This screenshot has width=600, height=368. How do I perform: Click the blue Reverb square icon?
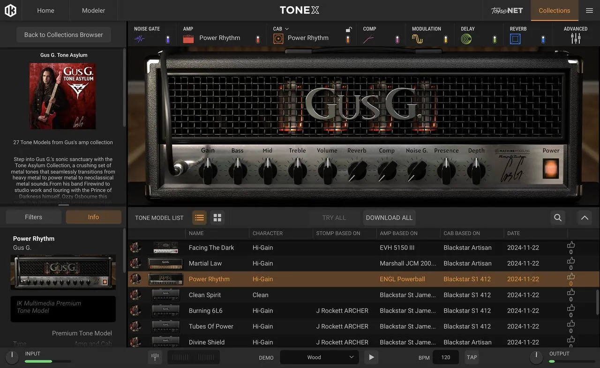coord(515,39)
